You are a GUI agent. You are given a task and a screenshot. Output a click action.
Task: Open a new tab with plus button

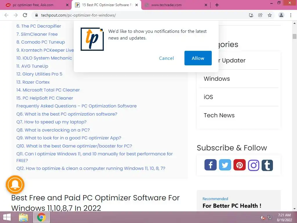point(217,5)
